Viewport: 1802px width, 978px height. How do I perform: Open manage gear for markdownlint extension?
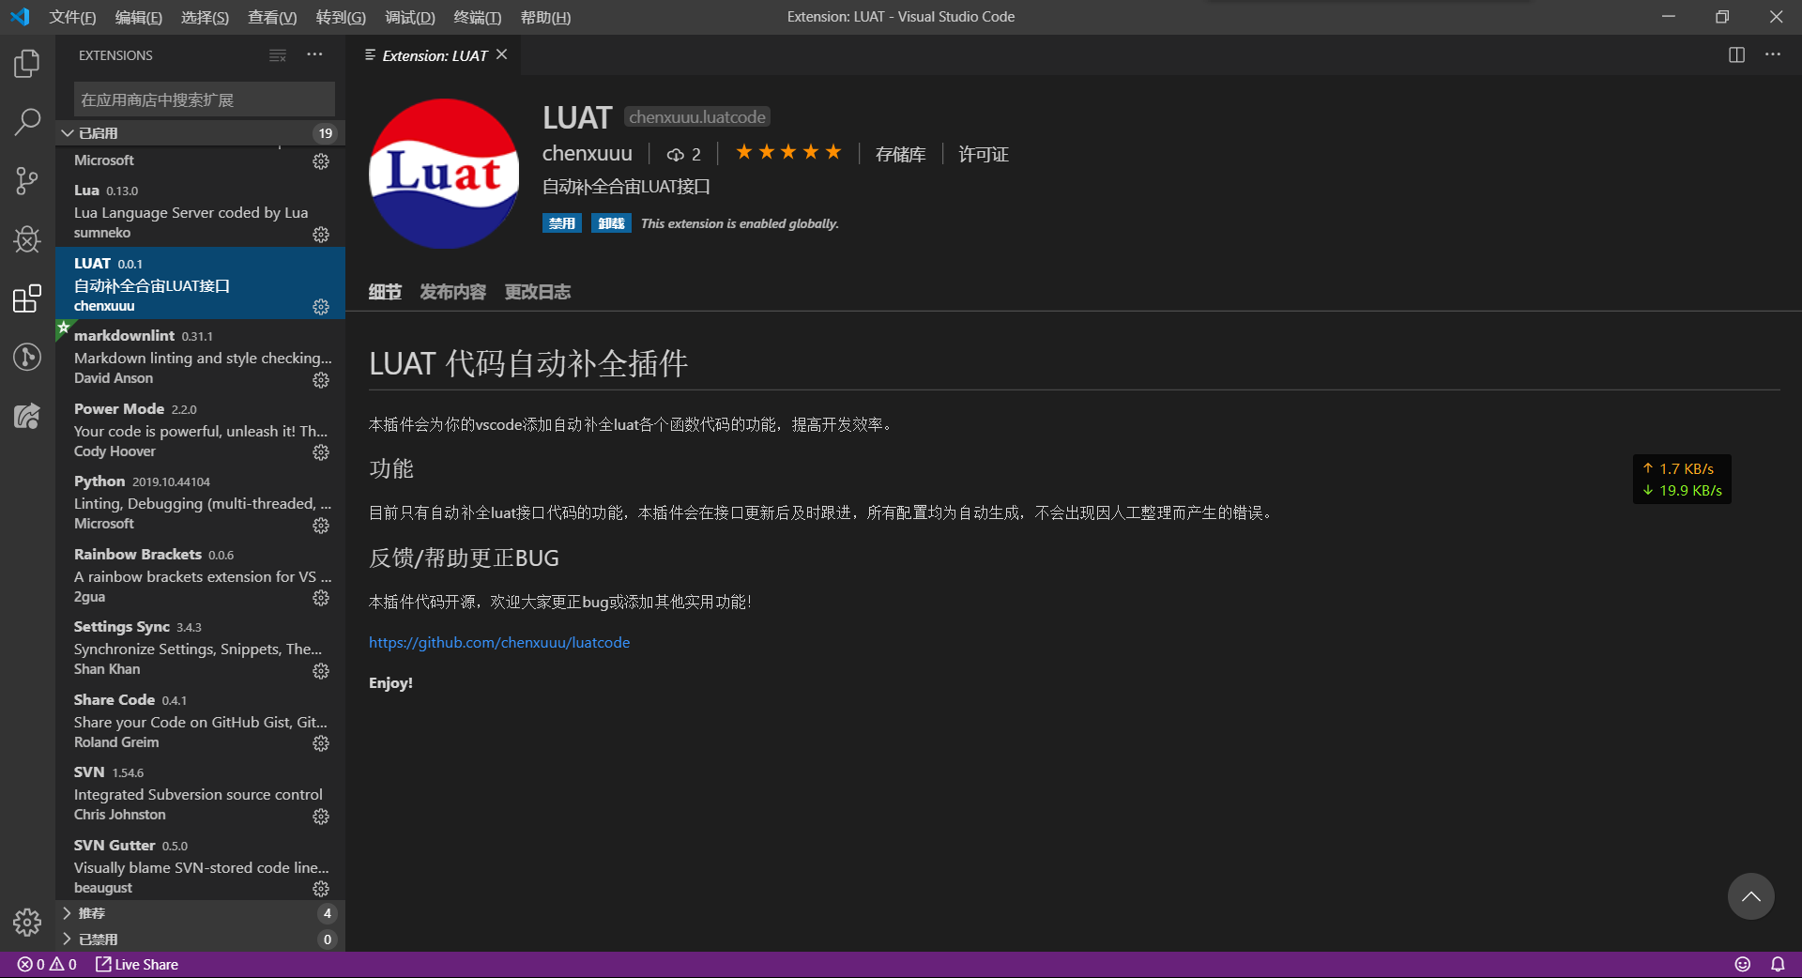coord(321,379)
